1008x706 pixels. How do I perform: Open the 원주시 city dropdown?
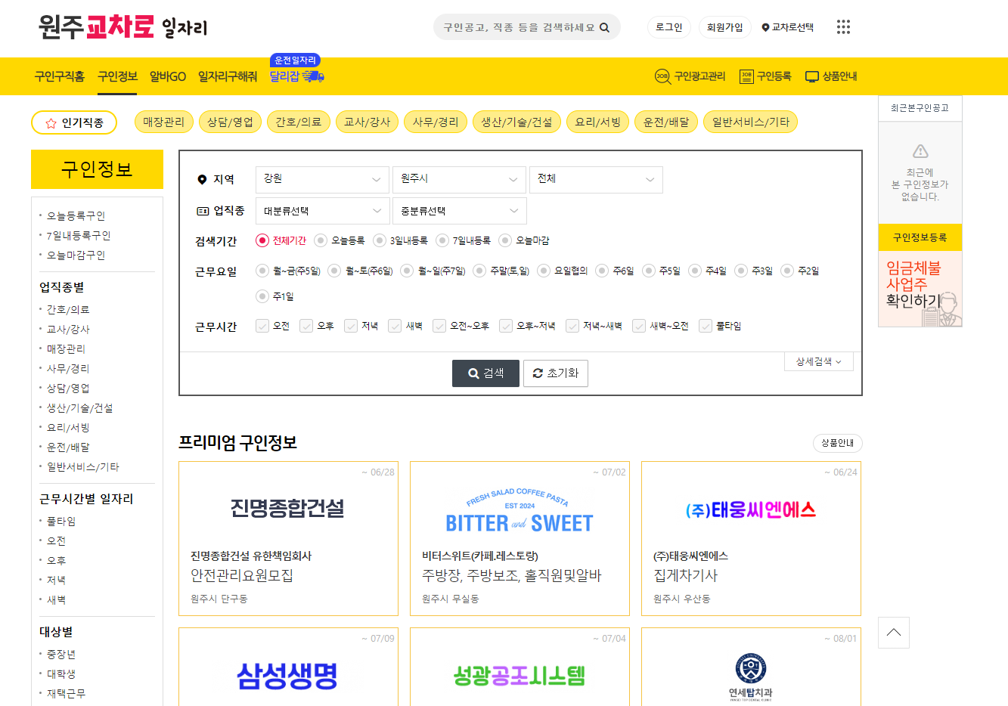pyautogui.click(x=459, y=179)
